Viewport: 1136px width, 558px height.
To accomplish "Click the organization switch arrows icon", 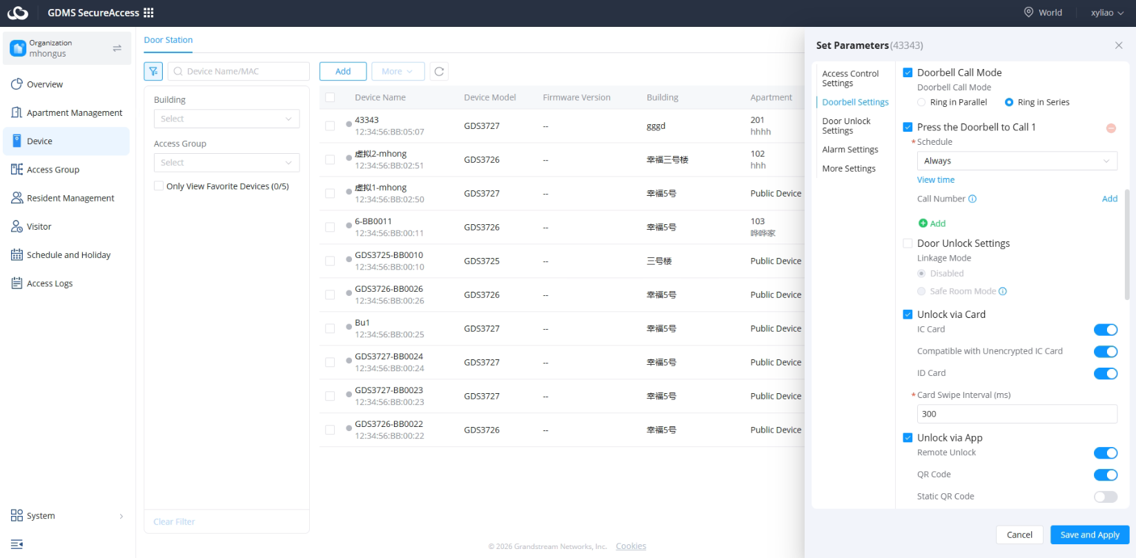I will pyautogui.click(x=117, y=48).
